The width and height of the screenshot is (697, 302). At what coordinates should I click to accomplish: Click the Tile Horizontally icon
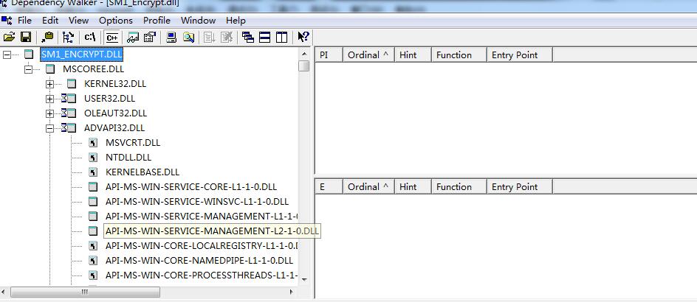(265, 38)
